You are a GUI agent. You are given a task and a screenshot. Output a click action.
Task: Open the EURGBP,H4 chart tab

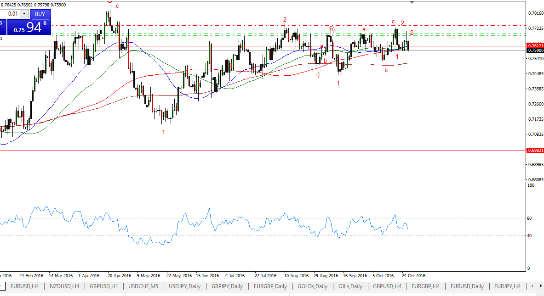point(425,286)
